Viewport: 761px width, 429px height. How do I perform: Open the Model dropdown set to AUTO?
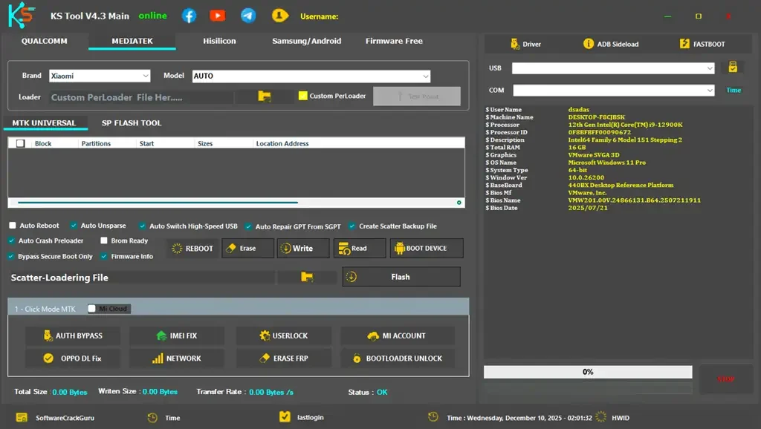[311, 76]
